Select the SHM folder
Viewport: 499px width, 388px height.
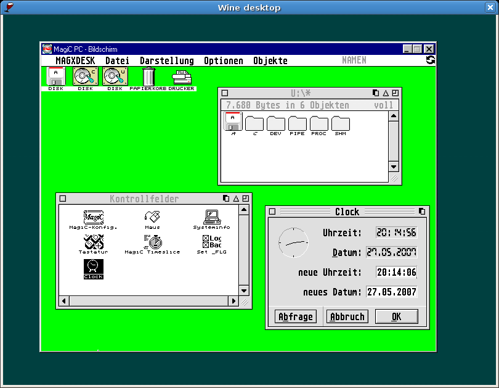(341, 126)
